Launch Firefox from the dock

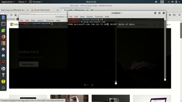click(x=3, y=37)
